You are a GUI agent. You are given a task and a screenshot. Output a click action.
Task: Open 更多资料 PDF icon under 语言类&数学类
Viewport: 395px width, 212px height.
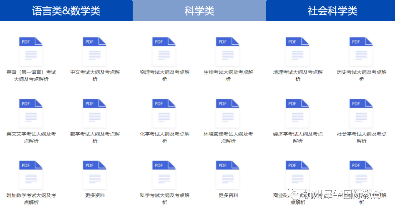[x=95, y=175]
